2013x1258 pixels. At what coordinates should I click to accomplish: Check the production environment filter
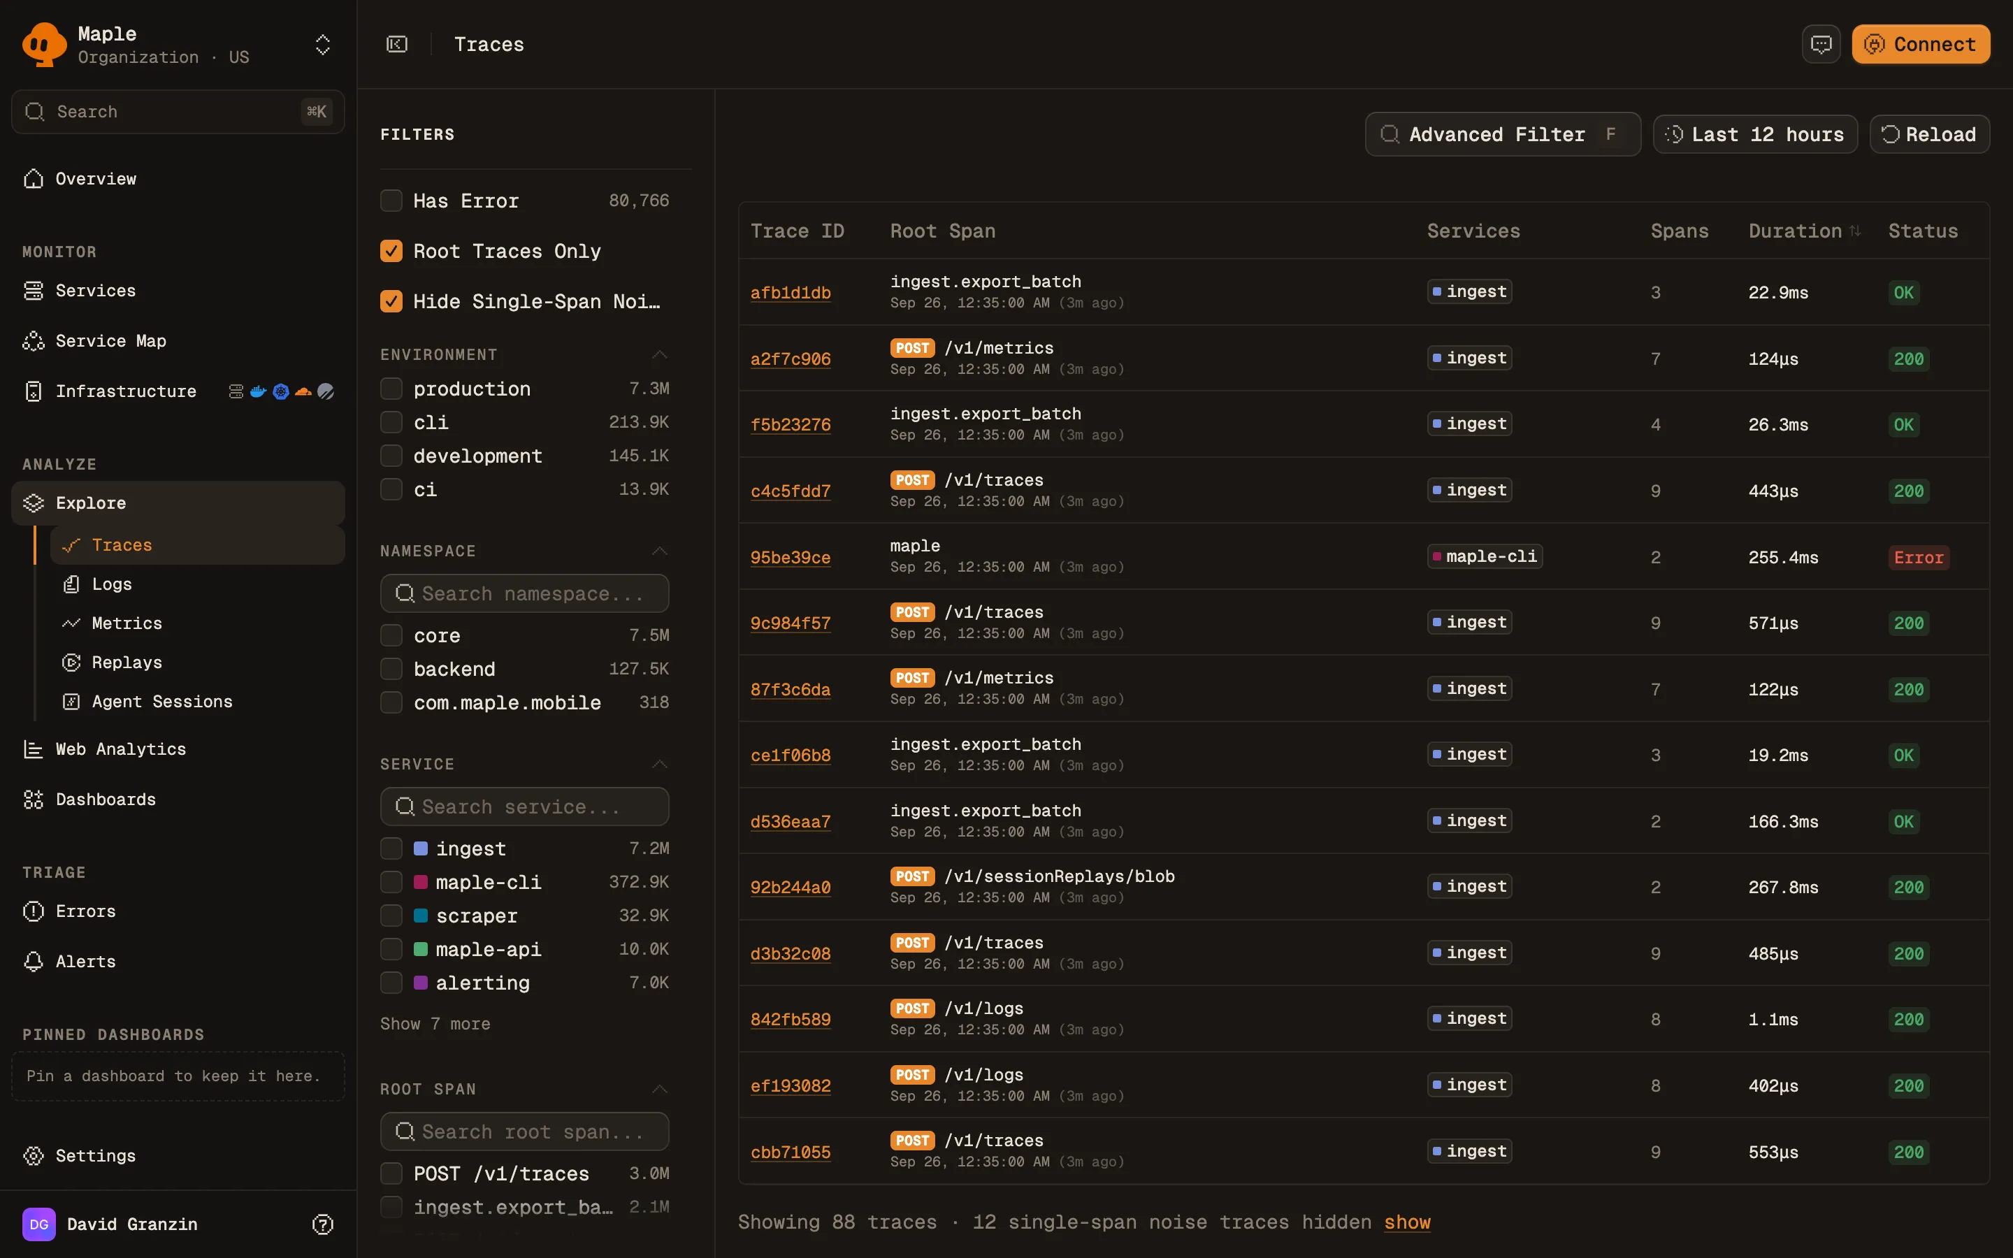pyautogui.click(x=391, y=389)
